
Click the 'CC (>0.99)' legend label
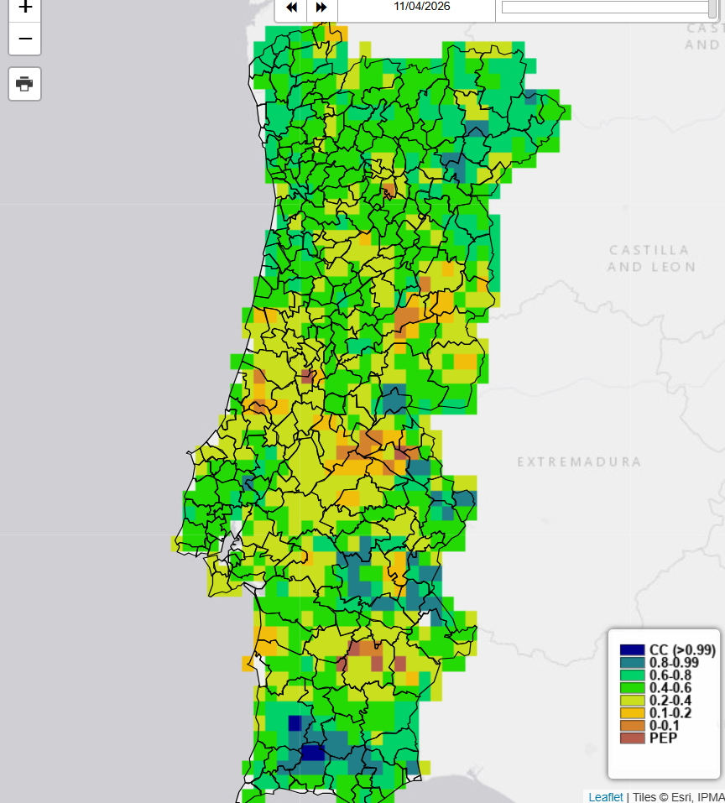[682, 650]
